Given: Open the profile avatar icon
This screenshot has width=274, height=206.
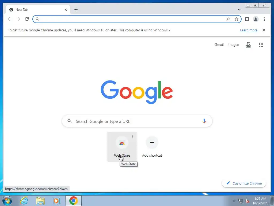Looking at the screenshot, I should point(256,19).
